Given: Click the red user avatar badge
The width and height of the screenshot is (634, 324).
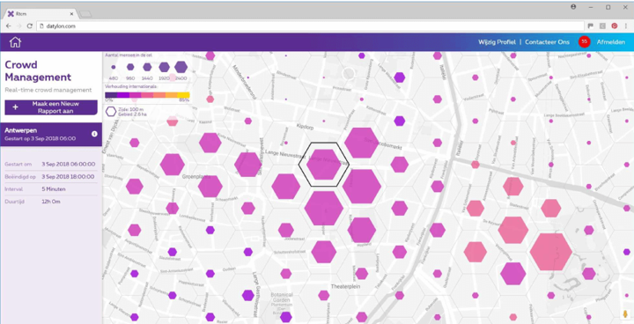Looking at the screenshot, I should coord(584,41).
